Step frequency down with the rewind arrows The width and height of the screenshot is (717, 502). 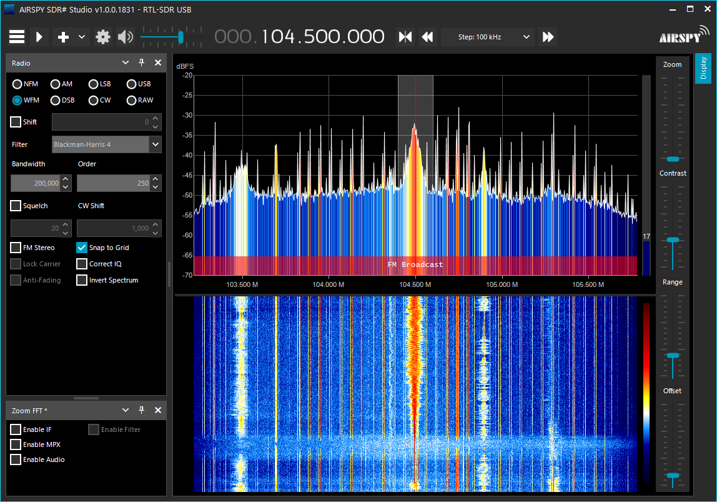click(428, 37)
